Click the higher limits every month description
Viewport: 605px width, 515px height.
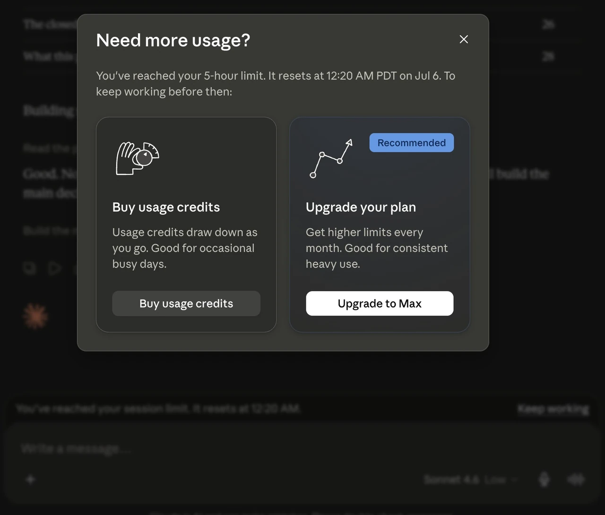coord(377,248)
